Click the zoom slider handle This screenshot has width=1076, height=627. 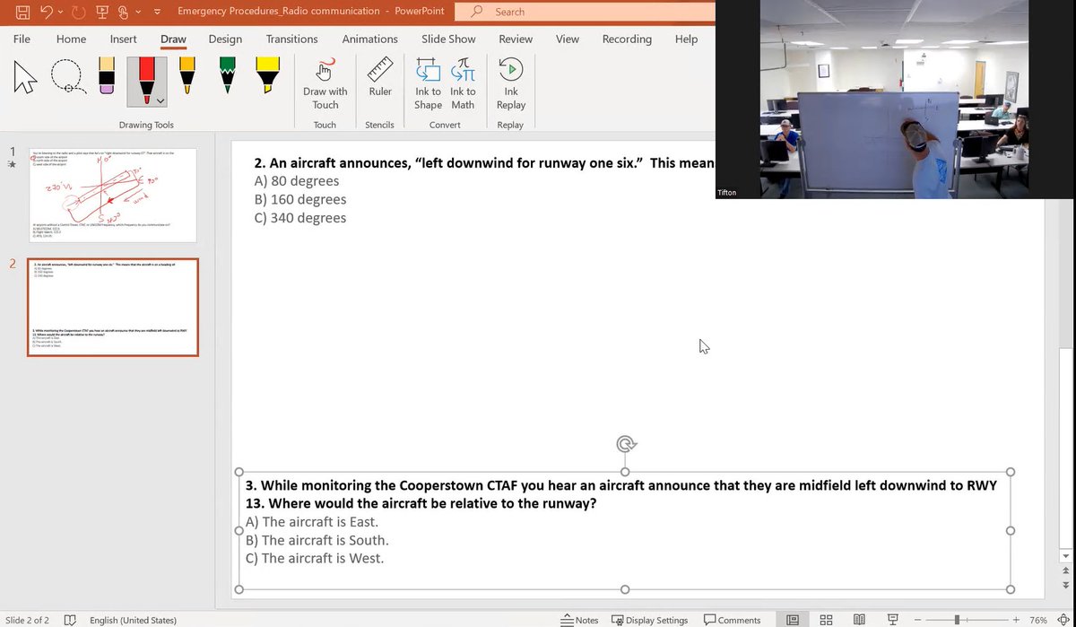pos(957,620)
